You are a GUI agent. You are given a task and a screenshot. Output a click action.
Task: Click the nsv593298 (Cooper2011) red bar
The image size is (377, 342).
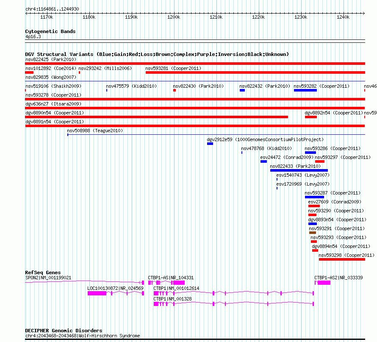(342, 259)
